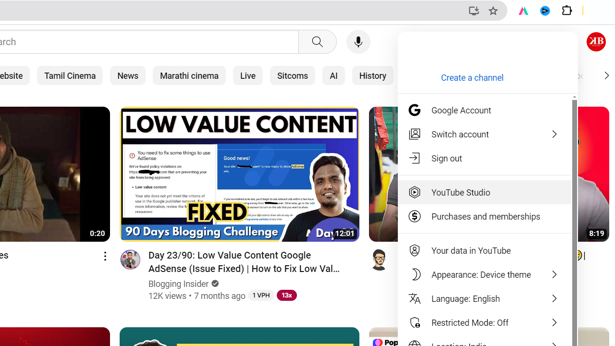Image resolution: width=615 pixels, height=346 pixels.
Task: Open YouTube Studio from the menu
Action: [484, 192]
